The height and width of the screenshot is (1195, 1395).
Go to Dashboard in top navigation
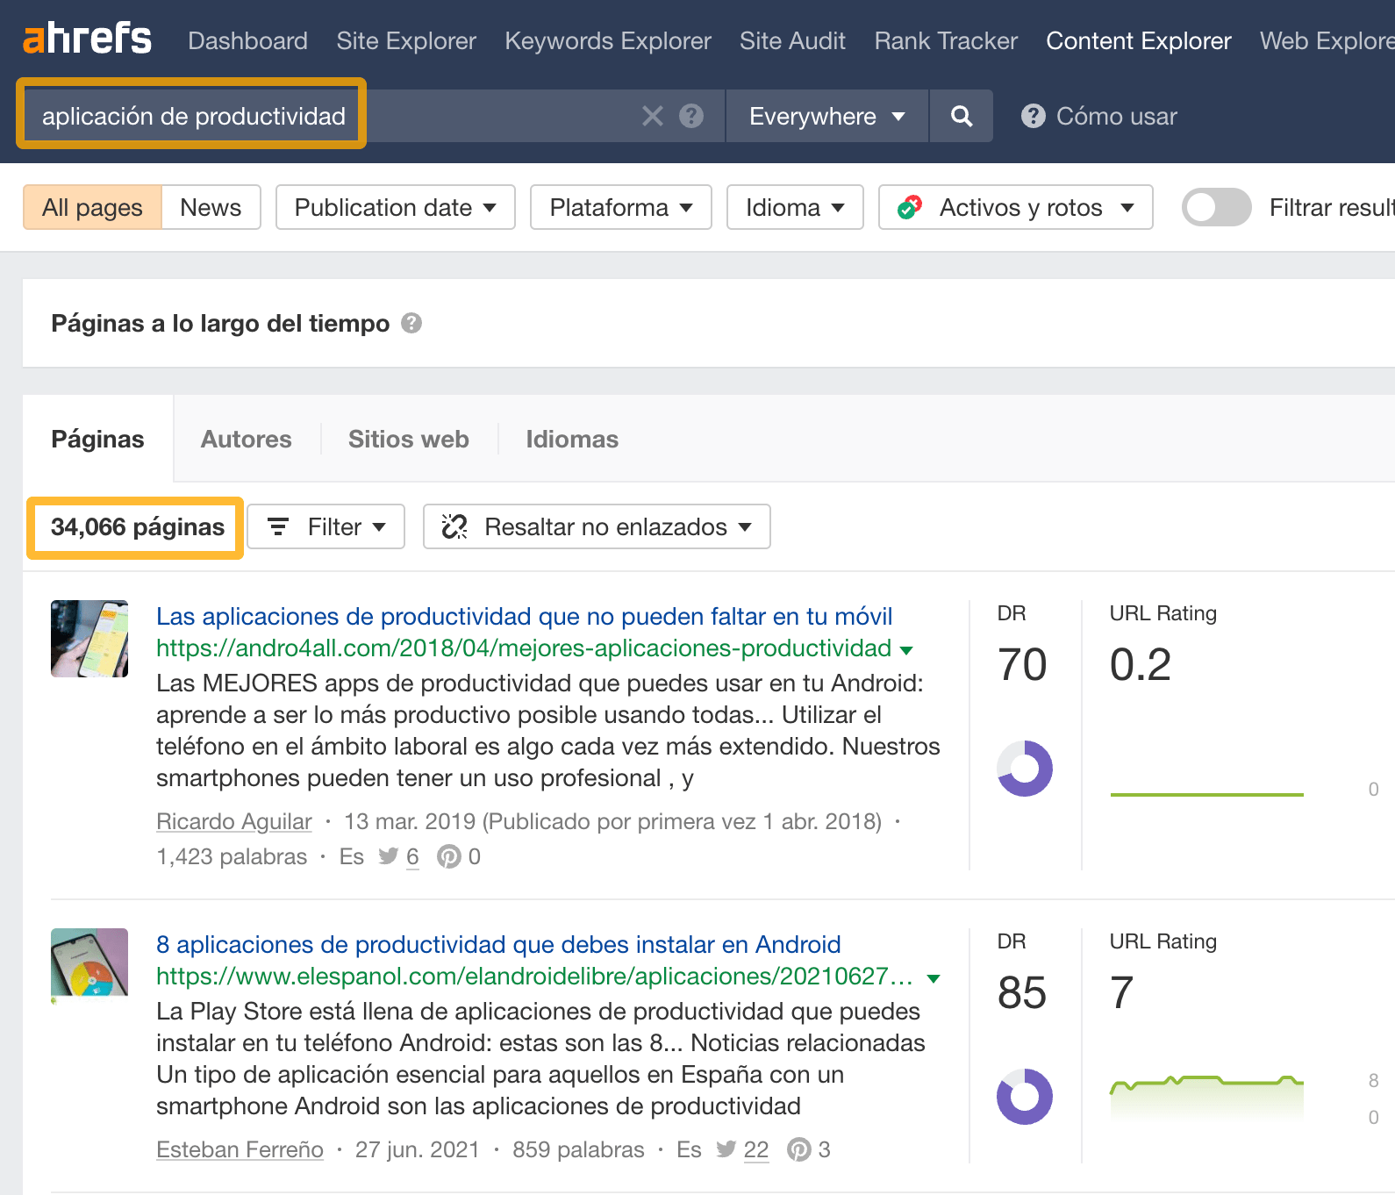(247, 40)
